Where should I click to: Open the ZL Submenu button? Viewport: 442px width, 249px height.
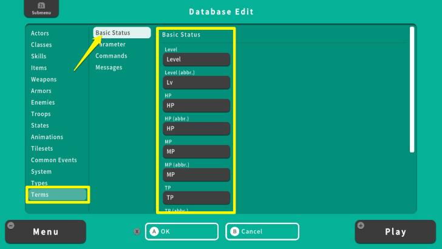point(41,9)
